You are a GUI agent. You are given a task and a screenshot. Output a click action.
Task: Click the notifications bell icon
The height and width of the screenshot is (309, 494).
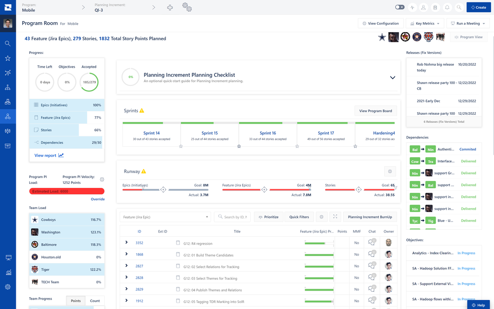pyautogui.click(x=447, y=7)
